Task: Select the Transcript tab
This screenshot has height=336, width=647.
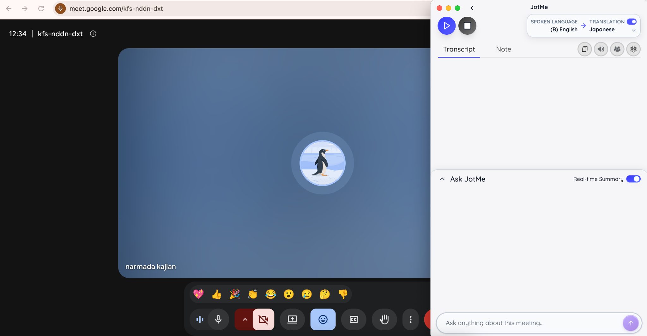Action: click(x=459, y=49)
